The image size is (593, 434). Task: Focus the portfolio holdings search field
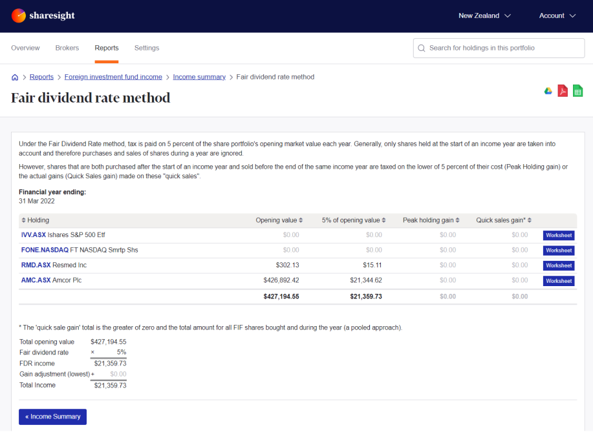tap(499, 48)
